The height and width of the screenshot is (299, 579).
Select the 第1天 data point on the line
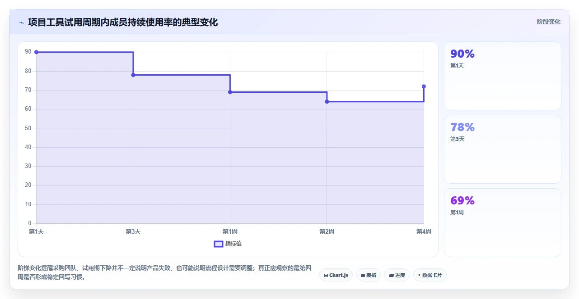pyautogui.click(x=36, y=52)
